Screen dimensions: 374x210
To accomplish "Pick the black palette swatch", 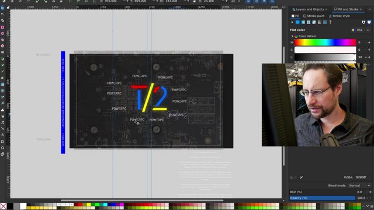I will [10, 206].
